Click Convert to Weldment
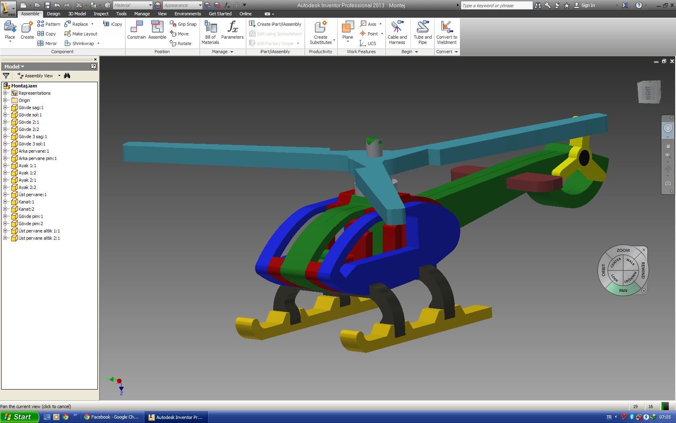 [447, 32]
